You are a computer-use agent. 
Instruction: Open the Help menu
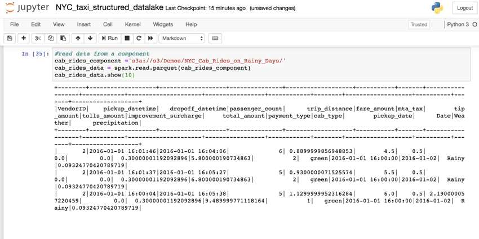click(x=191, y=24)
